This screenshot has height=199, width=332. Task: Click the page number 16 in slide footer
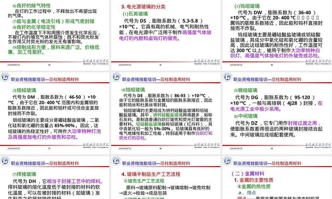click(272, 65)
